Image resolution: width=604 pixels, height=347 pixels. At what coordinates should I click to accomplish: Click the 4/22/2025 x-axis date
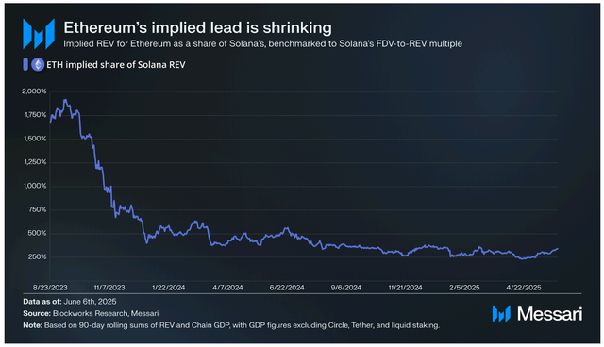point(524,288)
